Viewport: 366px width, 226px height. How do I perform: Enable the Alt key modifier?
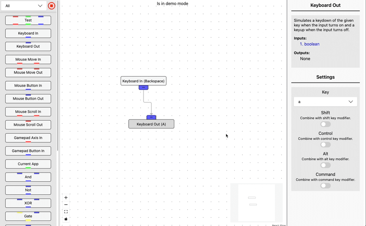(325, 165)
